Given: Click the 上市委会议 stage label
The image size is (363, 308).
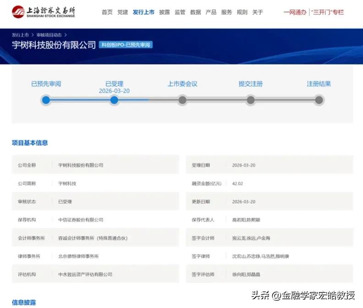Looking at the screenshot, I should point(182,84).
